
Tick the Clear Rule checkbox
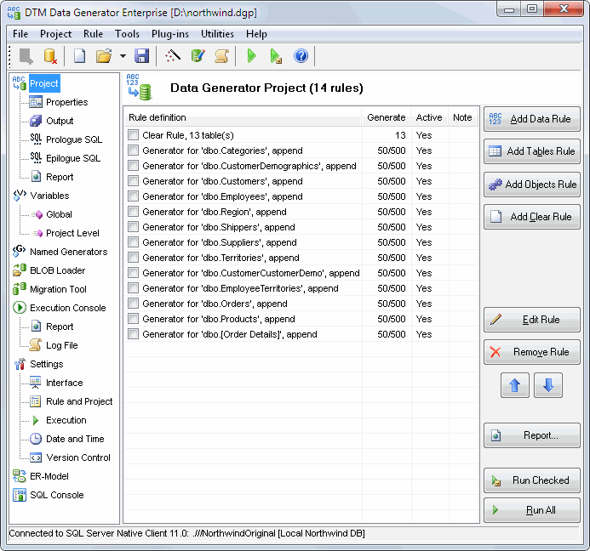[x=134, y=135]
